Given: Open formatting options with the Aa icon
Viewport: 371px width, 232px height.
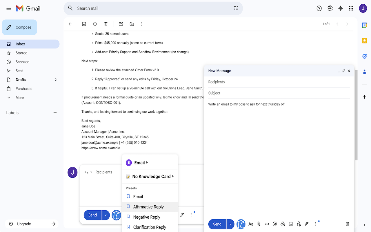Looking at the screenshot, I should pos(251,224).
